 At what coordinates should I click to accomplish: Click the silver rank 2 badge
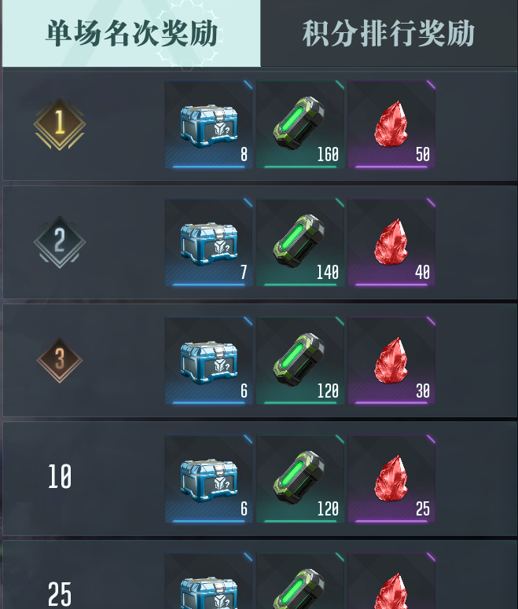tap(60, 242)
